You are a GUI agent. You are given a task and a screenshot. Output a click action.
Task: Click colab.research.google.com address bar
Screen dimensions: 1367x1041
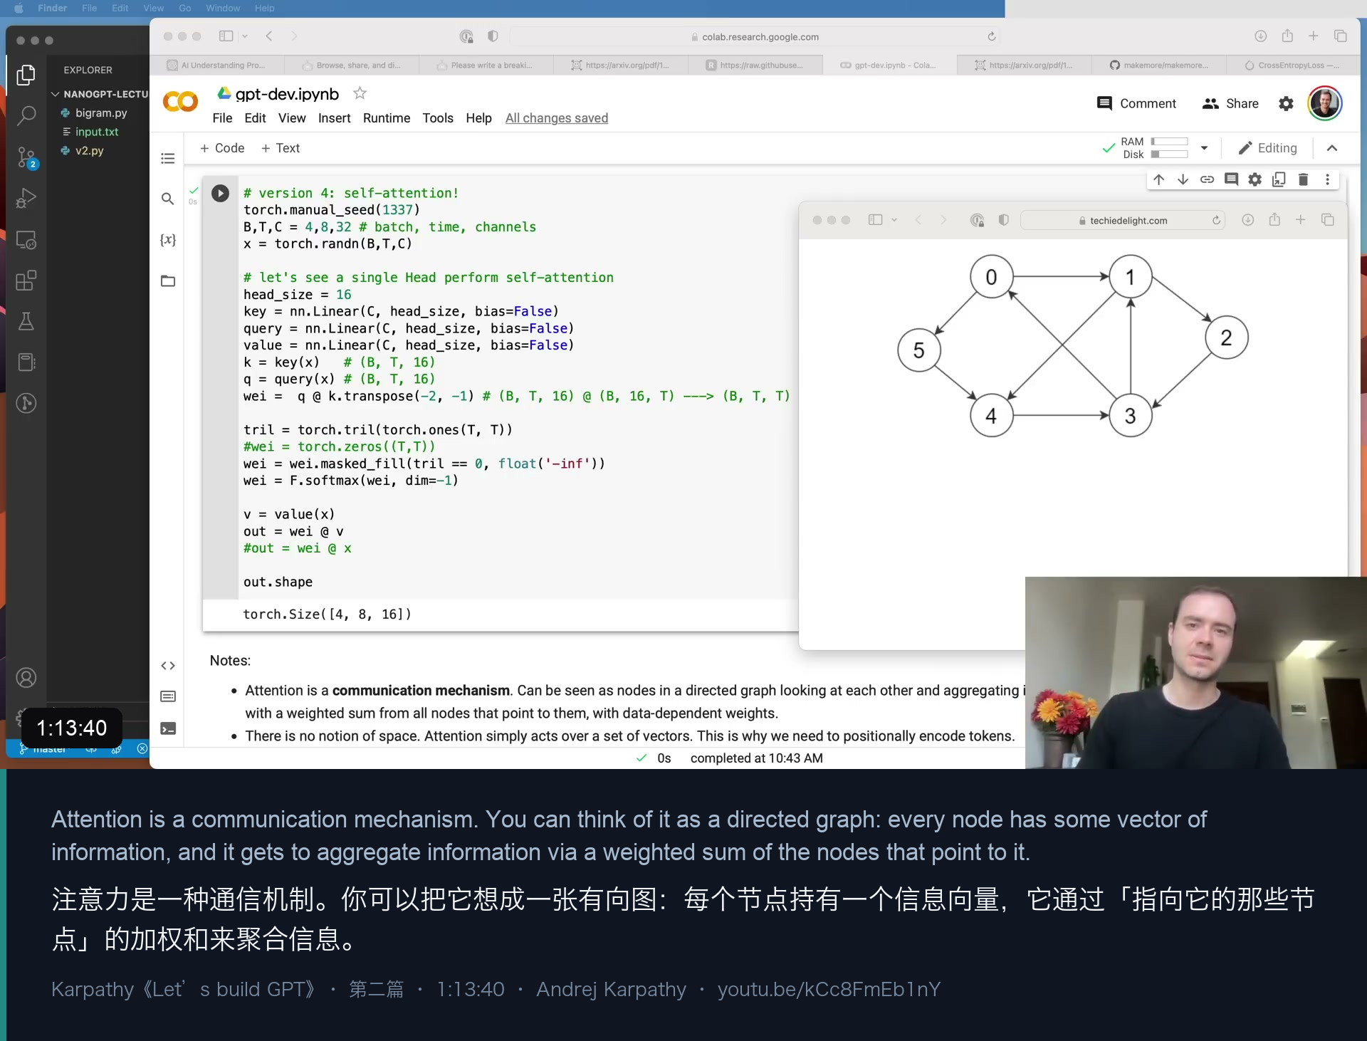coord(756,36)
